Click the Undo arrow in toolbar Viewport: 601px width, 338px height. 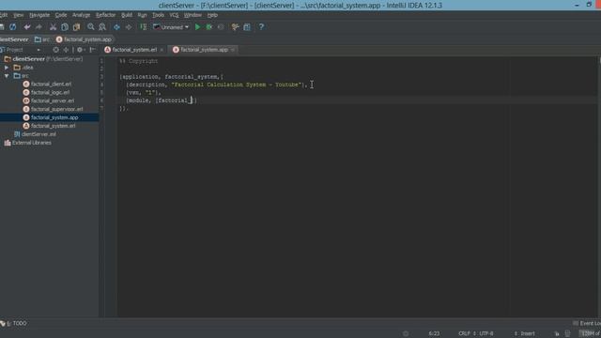coord(27,27)
